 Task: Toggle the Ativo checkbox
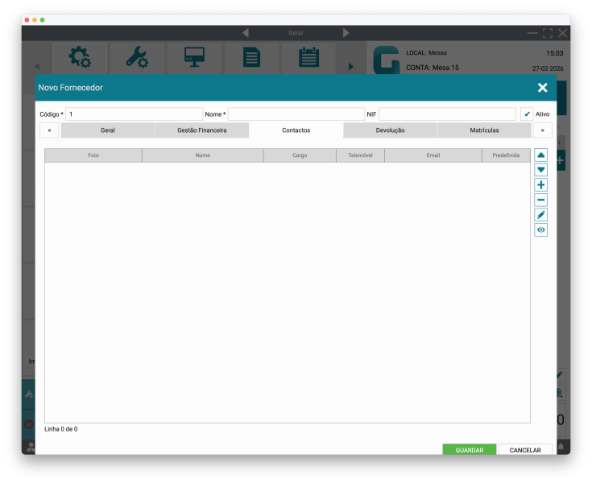[x=527, y=114]
